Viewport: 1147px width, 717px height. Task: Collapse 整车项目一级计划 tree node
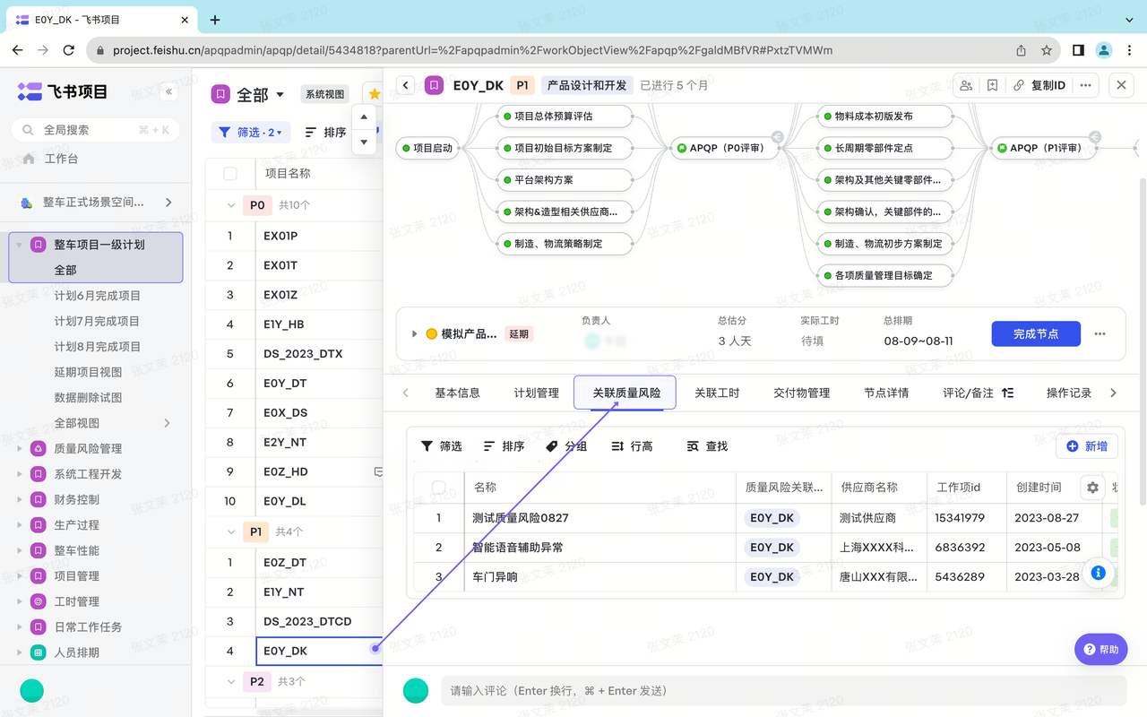(20, 245)
